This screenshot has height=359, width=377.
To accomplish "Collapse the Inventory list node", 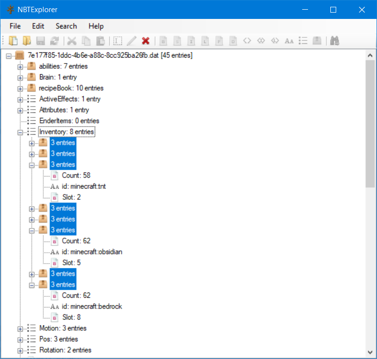I will (20, 132).
